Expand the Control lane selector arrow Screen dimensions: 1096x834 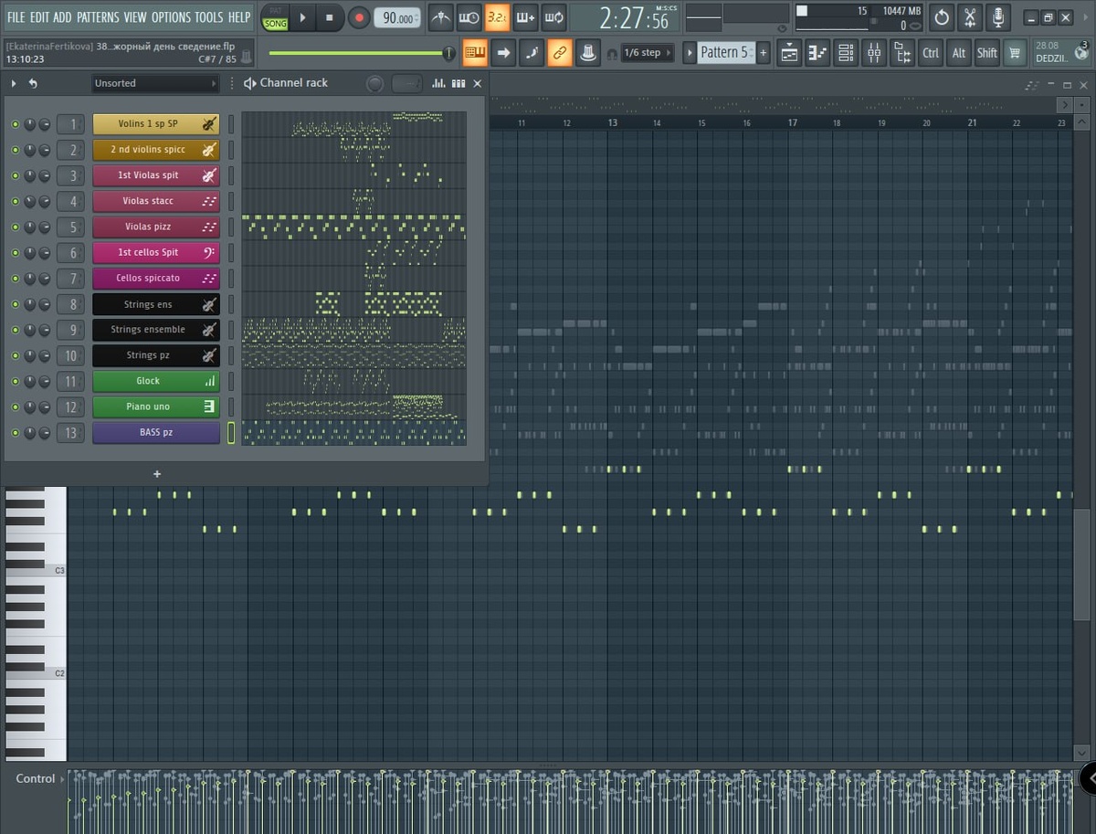[63, 779]
